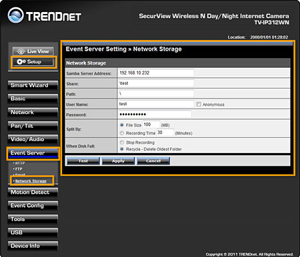The image size is (300, 257).
Task: Click the Samba Server Address field
Action: [x=156, y=73]
